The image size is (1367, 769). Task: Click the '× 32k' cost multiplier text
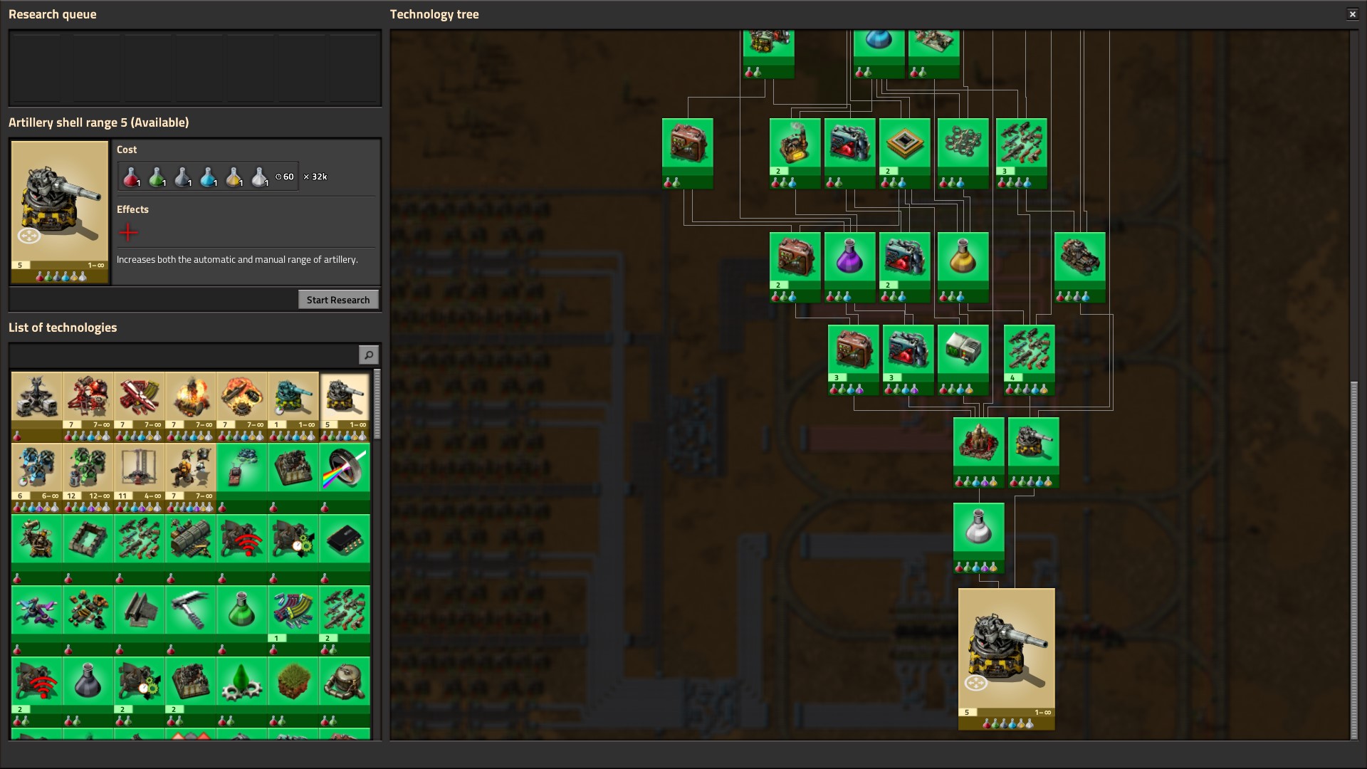pyautogui.click(x=315, y=177)
